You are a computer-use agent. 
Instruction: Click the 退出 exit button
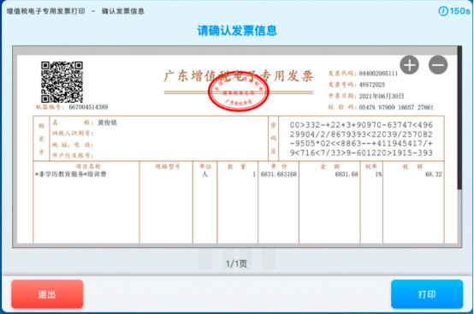point(47,294)
